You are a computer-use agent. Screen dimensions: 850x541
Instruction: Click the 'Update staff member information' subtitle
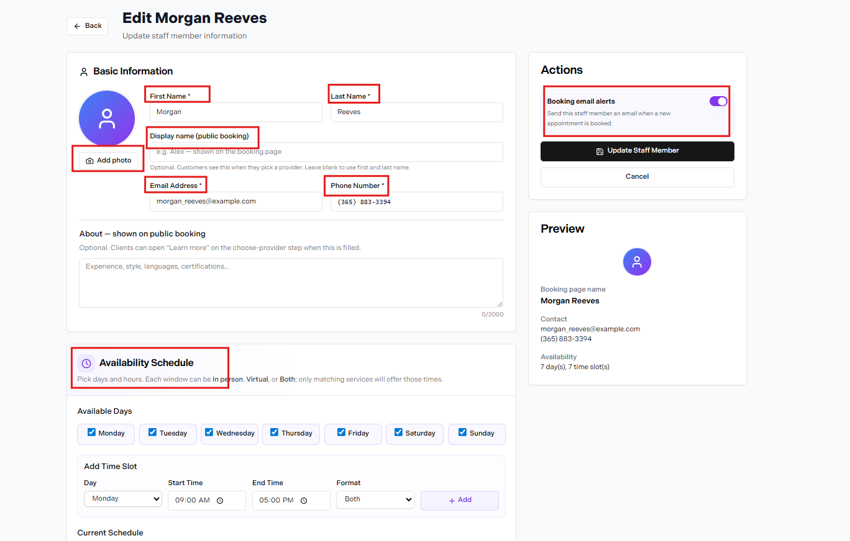[185, 36]
